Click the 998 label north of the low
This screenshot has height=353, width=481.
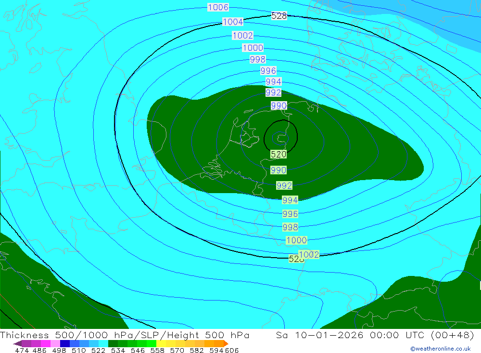coord(258,59)
